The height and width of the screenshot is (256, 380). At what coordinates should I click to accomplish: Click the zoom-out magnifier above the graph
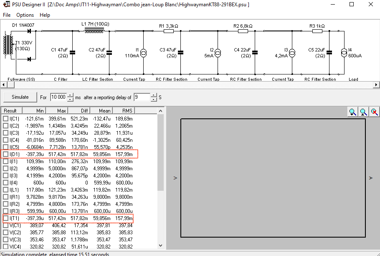click(x=364, y=112)
